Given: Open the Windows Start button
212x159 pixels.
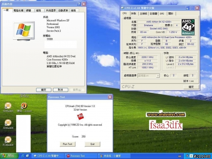Looking at the screenshot, I should [x=9, y=156].
